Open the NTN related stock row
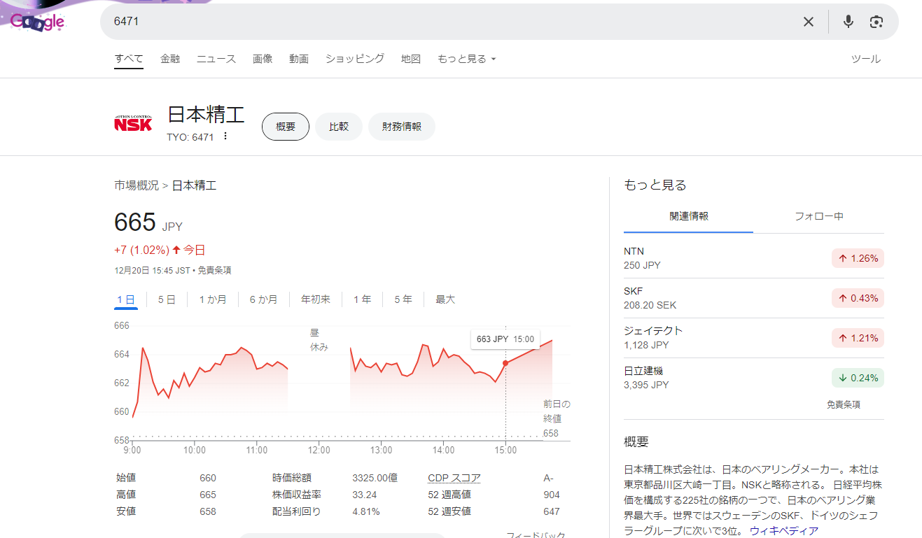The image size is (922, 538). [x=754, y=258]
